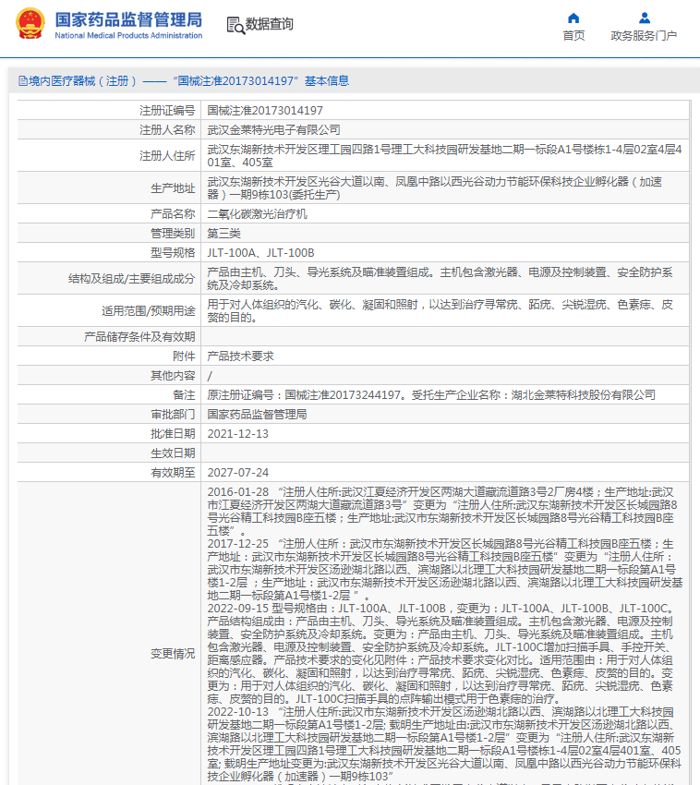Select the 备注 label

click(184, 395)
